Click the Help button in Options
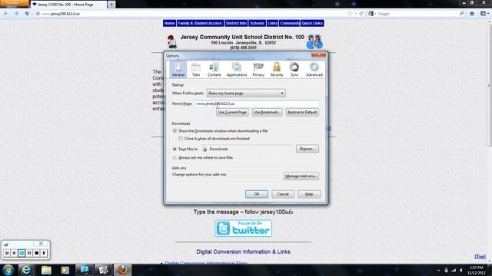The height and width of the screenshot is (276, 492). coord(309,194)
